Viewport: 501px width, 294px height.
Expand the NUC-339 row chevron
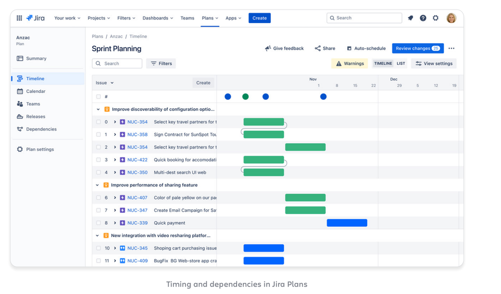(x=115, y=223)
